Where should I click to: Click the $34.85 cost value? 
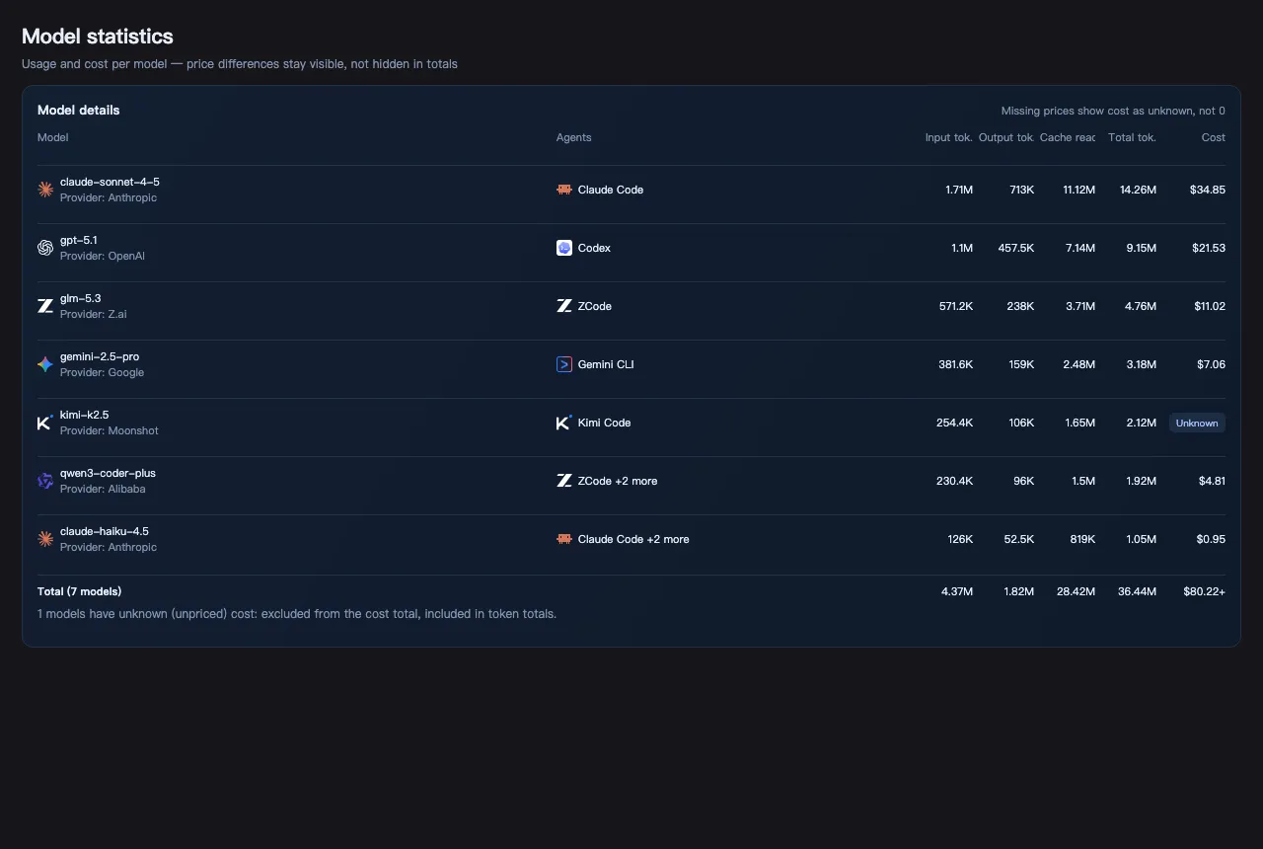point(1208,190)
